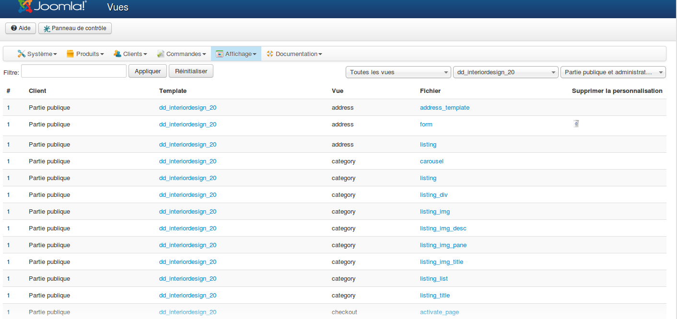
Task: Click the 'Vue' column header
Action: pyautogui.click(x=338, y=91)
